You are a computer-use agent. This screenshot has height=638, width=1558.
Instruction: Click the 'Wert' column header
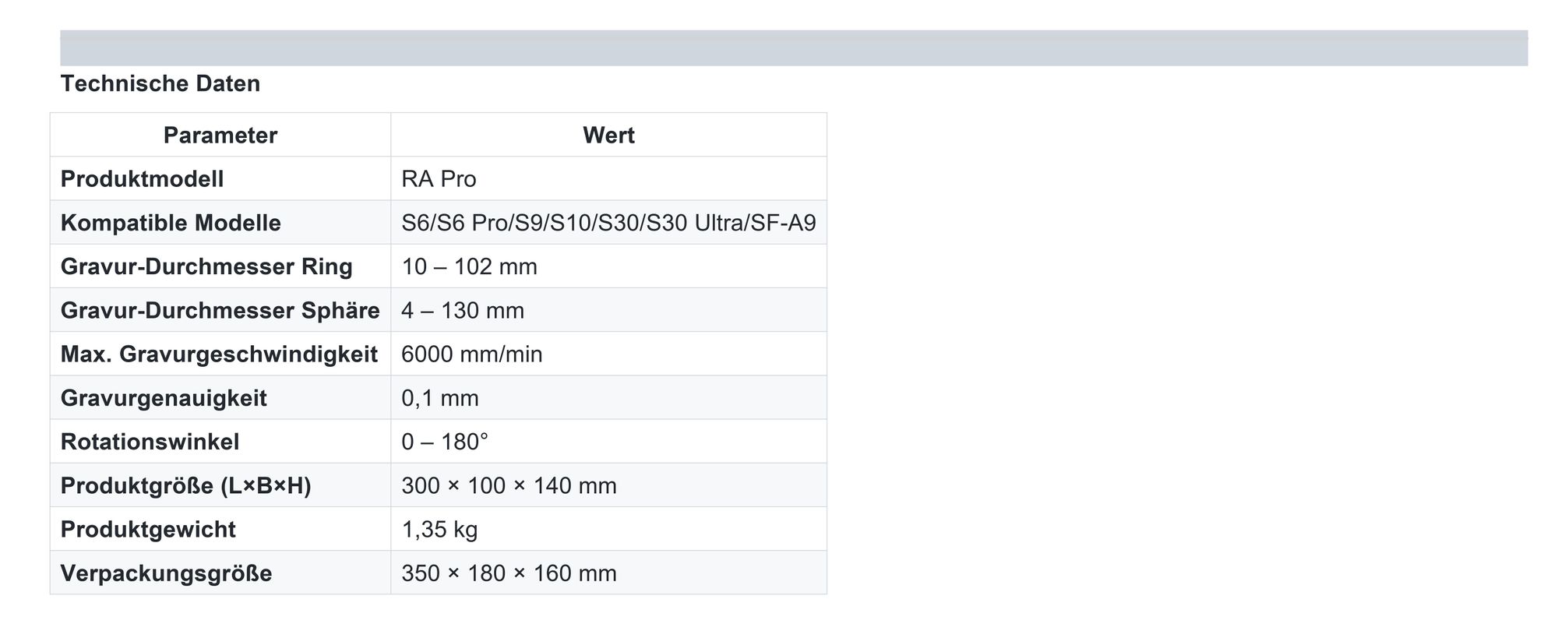[608, 135]
